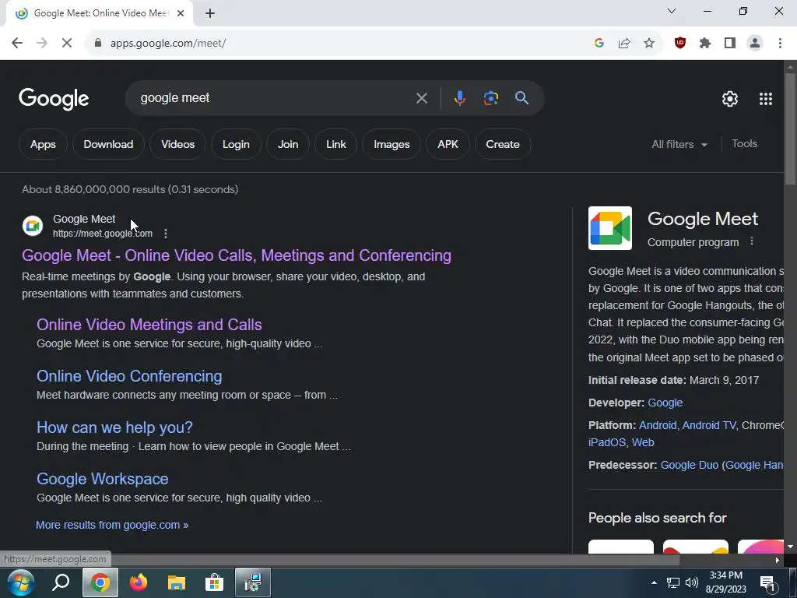This screenshot has height=598, width=797.
Task: Go back using the browser back arrow
Action: 17,44
